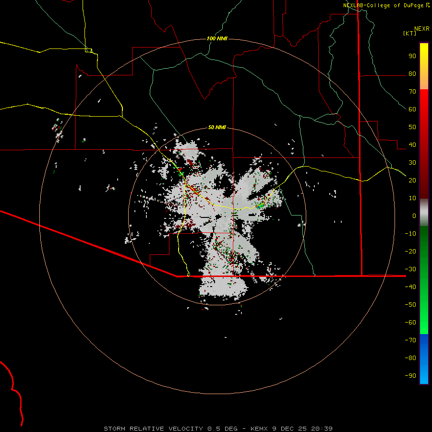Click the positive 80 knot scale label
Image resolution: width=432 pixels, height=432 pixels.
click(x=412, y=74)
